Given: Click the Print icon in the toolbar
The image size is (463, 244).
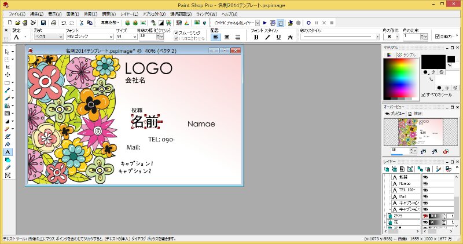Looking at the screenshot, I should (x=52, y=23).
